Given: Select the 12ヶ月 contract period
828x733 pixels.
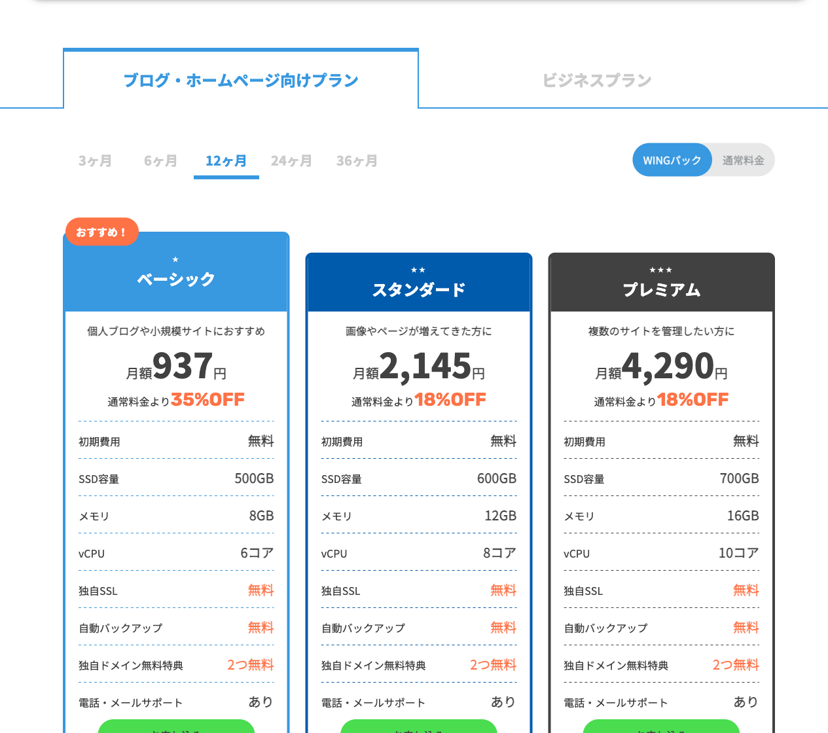Looking at the screenshot, I should point(226,161).
